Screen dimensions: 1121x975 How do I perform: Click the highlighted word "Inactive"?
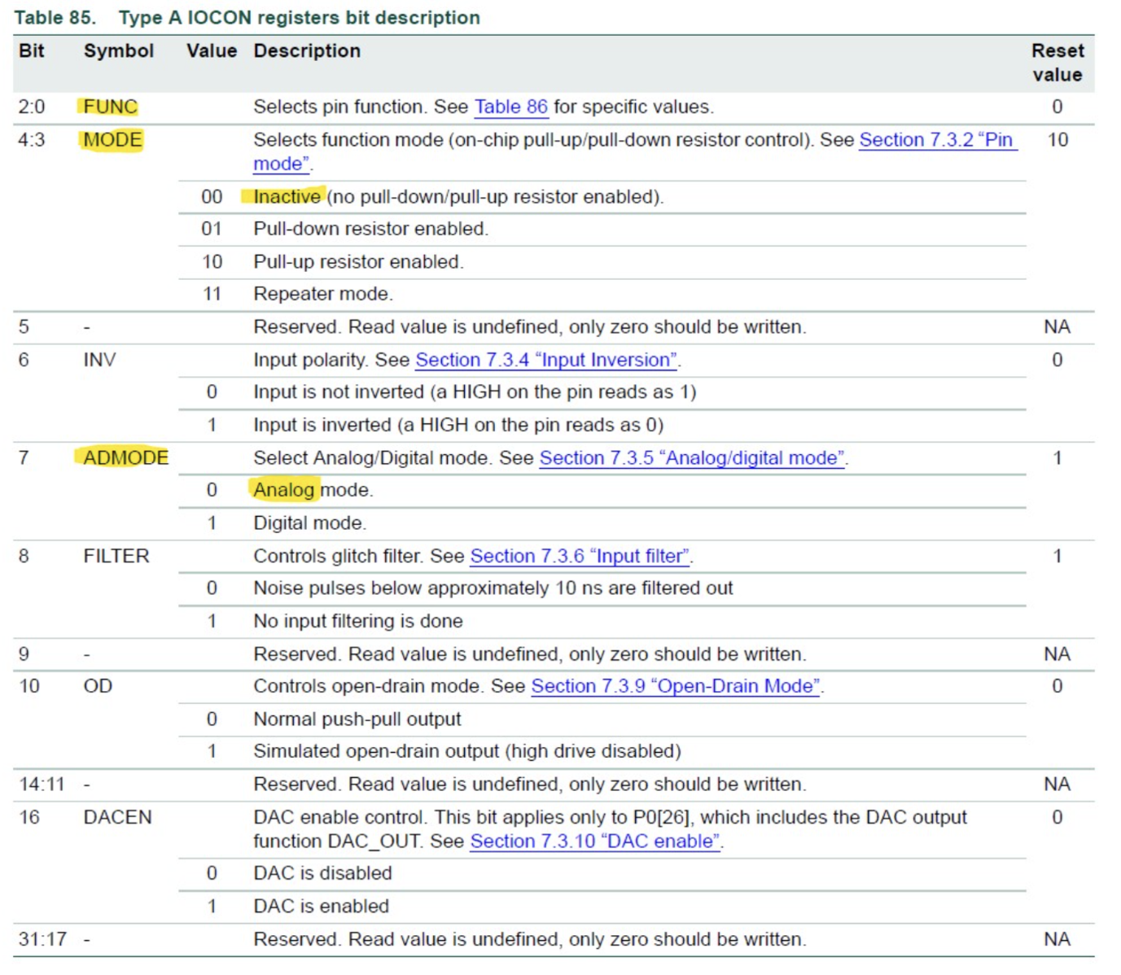point(287,197)
